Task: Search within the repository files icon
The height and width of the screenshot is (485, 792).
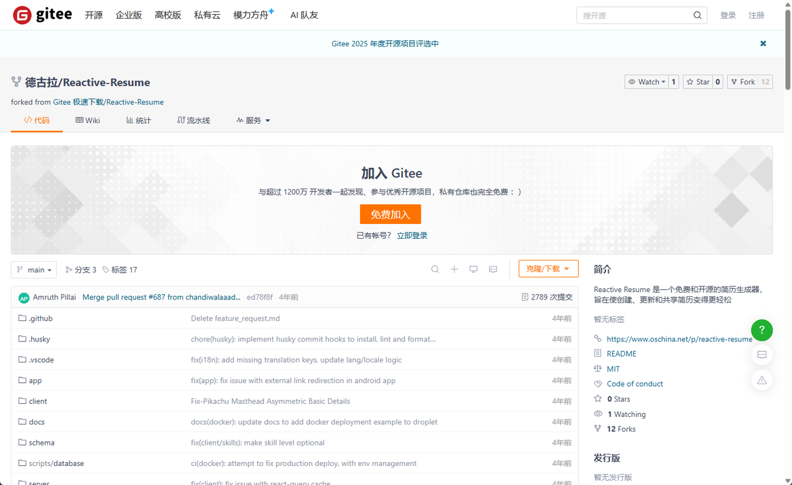Action: coord(435,269)
